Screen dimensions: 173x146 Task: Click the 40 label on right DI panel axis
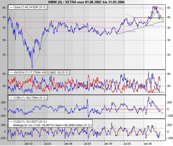click(x=169, y=74)
